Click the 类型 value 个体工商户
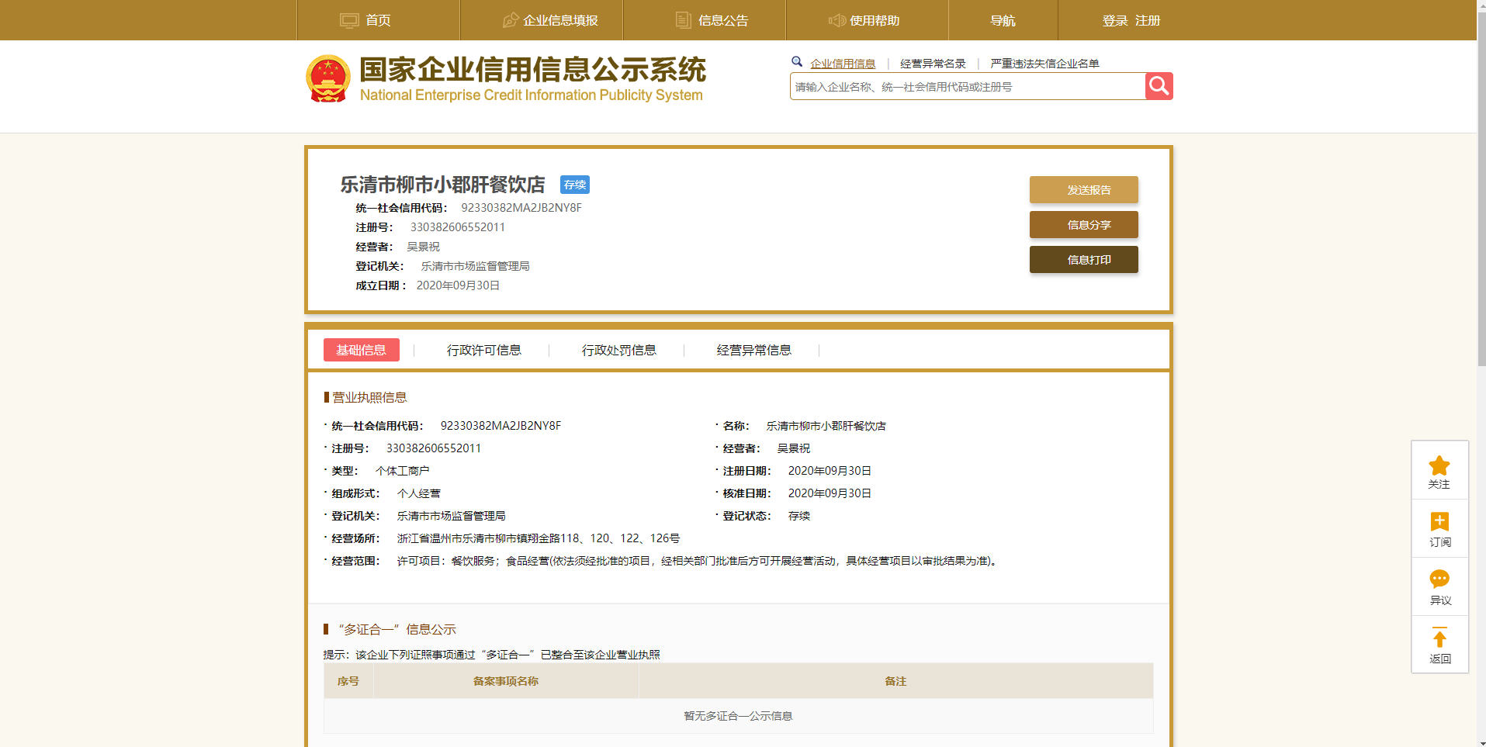 (x=403, y=471)
